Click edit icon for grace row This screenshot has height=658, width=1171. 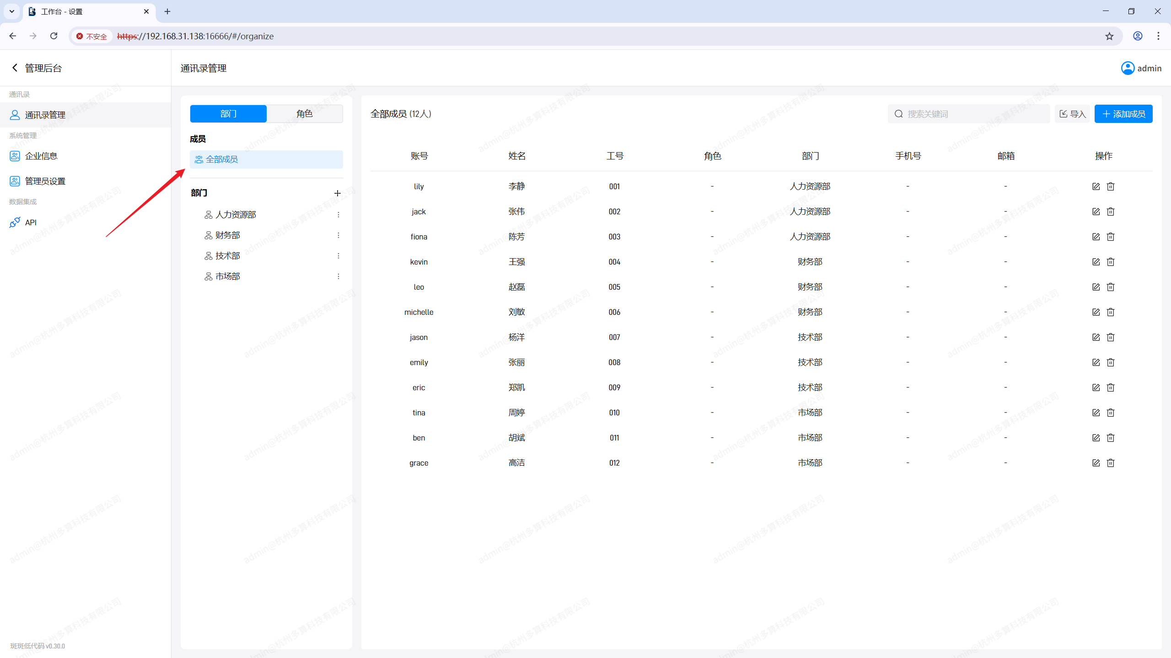click(1096, 463)
